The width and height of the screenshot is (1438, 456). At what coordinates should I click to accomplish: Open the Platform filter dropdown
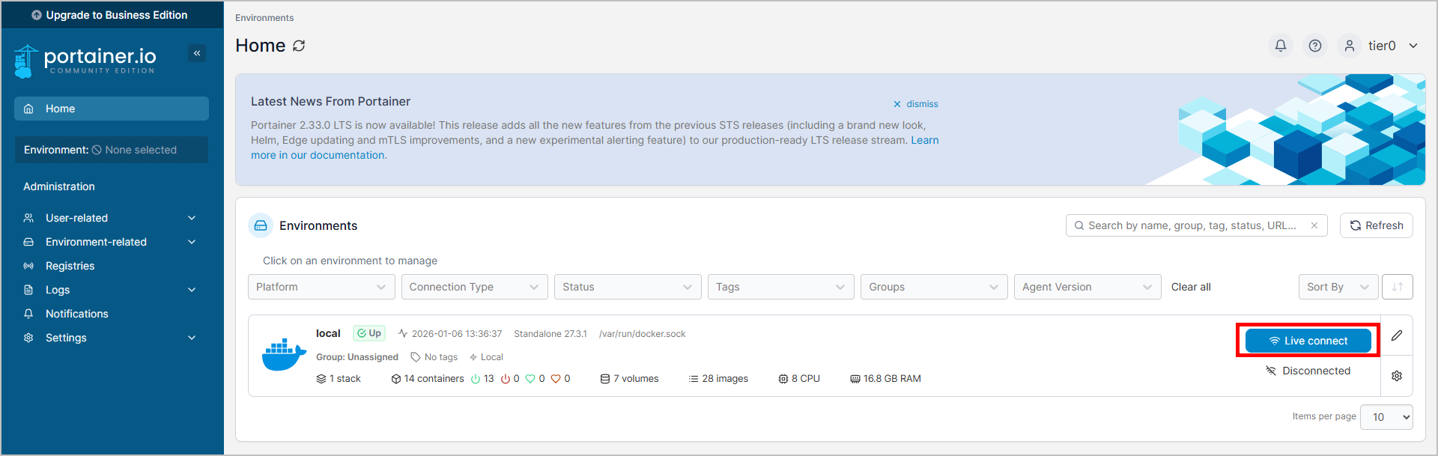click(321, 287)
